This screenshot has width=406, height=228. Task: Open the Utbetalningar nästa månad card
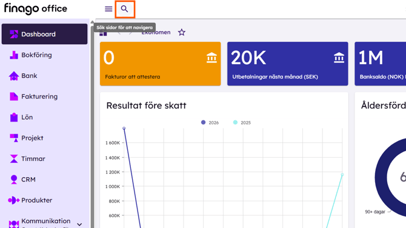(288, 64)
